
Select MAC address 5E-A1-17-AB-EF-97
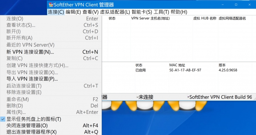185,70
